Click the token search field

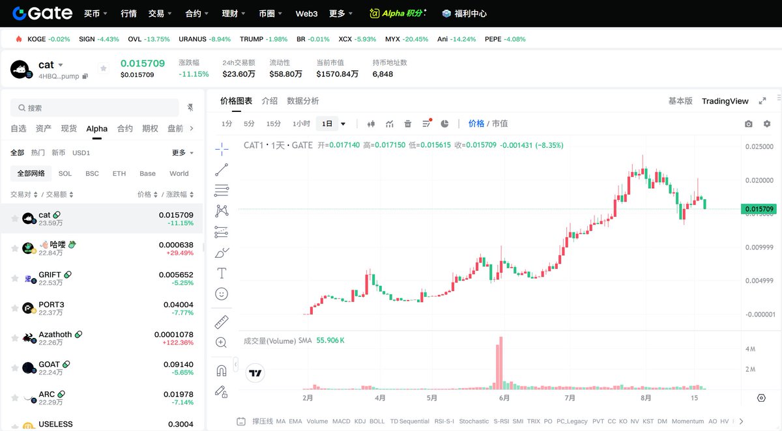click(x=94, y=107)
